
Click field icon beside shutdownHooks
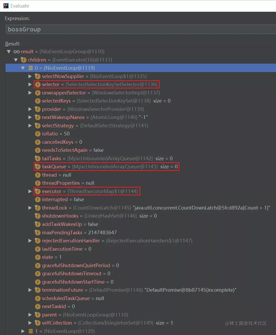38,216
